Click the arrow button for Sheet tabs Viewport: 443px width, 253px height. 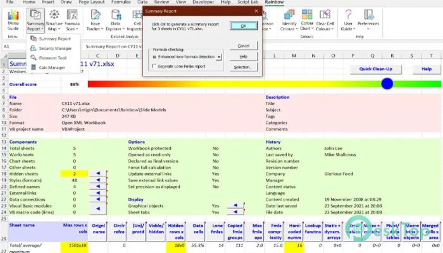(235, 212)
